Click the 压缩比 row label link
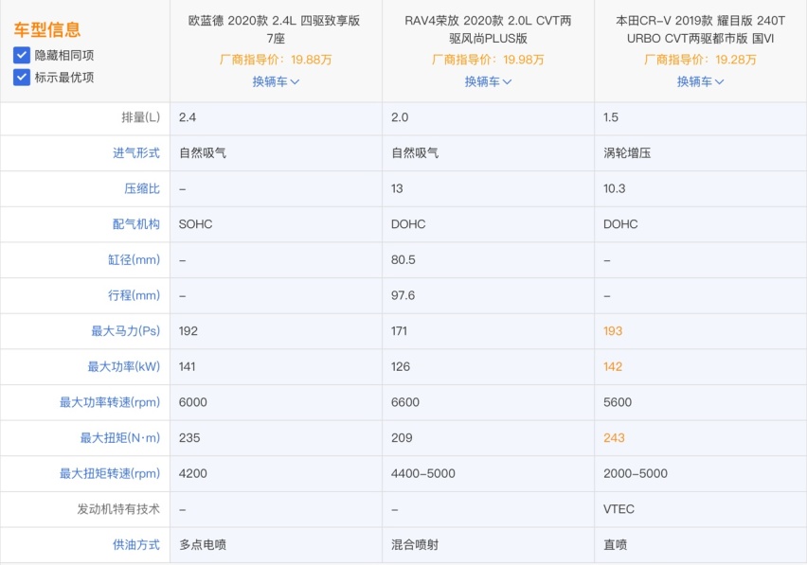Image resolution: width=807 pixels, height=565 pixels. (x=142, y=188)
